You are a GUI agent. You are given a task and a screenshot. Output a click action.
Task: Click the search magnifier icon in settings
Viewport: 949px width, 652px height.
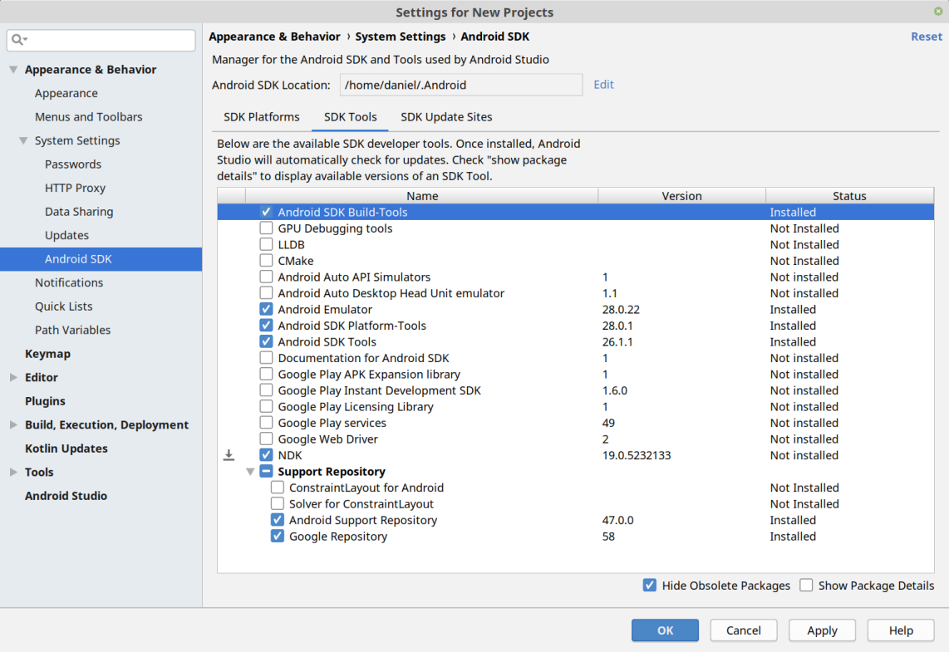[x=19, y=40]
